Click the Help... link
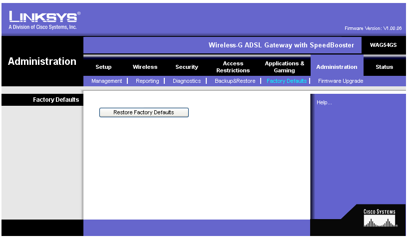This screenshot has height=240, width=409. point(324,102)
